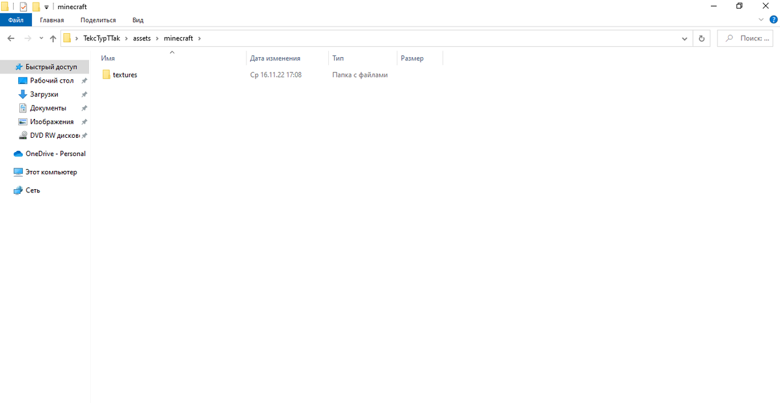Click the address bar folder icon
The height and width of the screenshot is (403, 780).
(x=67, y=38)
